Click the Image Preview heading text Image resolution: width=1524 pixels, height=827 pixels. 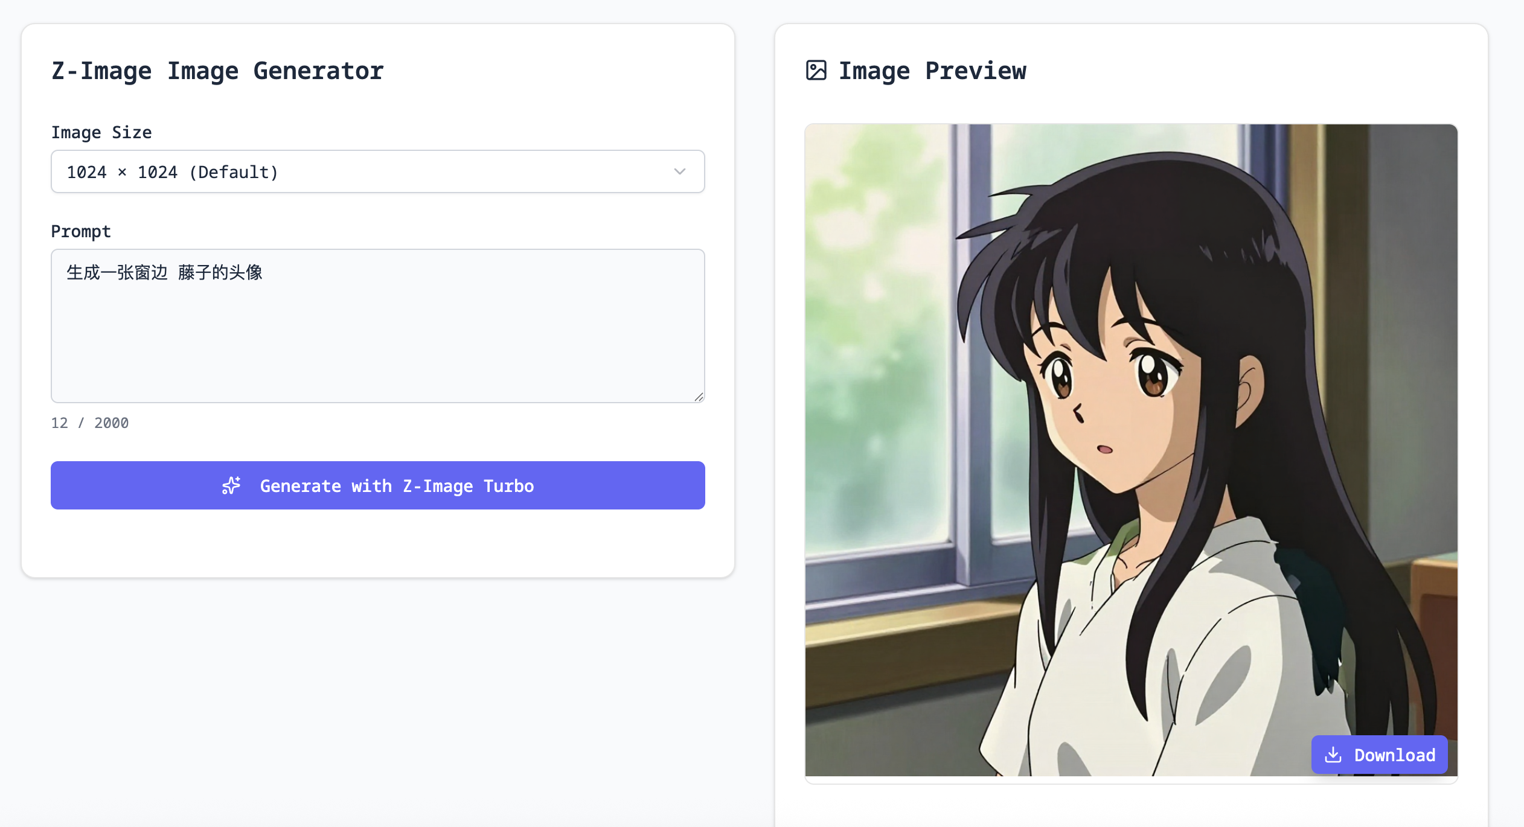(x=932, y=71)
